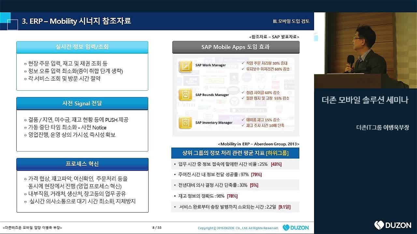The height and width of the screenshot is (234, 417).
Task: Click the page number 8 / 33
Action: click(x=157, y=227)
